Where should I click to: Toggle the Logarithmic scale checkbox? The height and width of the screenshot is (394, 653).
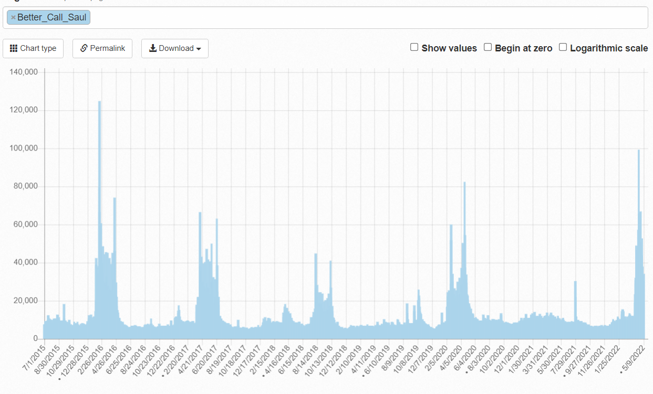pyautogui.click(x=563, y=47)
